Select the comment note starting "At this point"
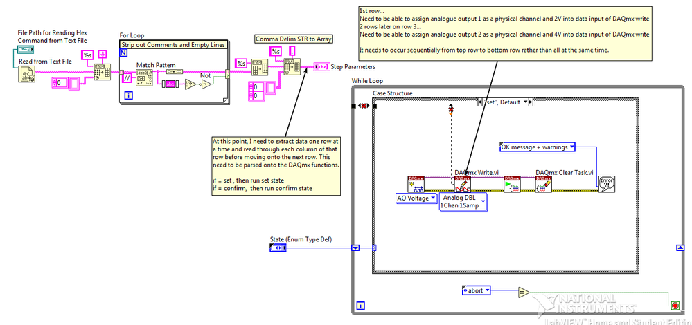This screenshot has height=325, width=692. click(x=276, y=165)
